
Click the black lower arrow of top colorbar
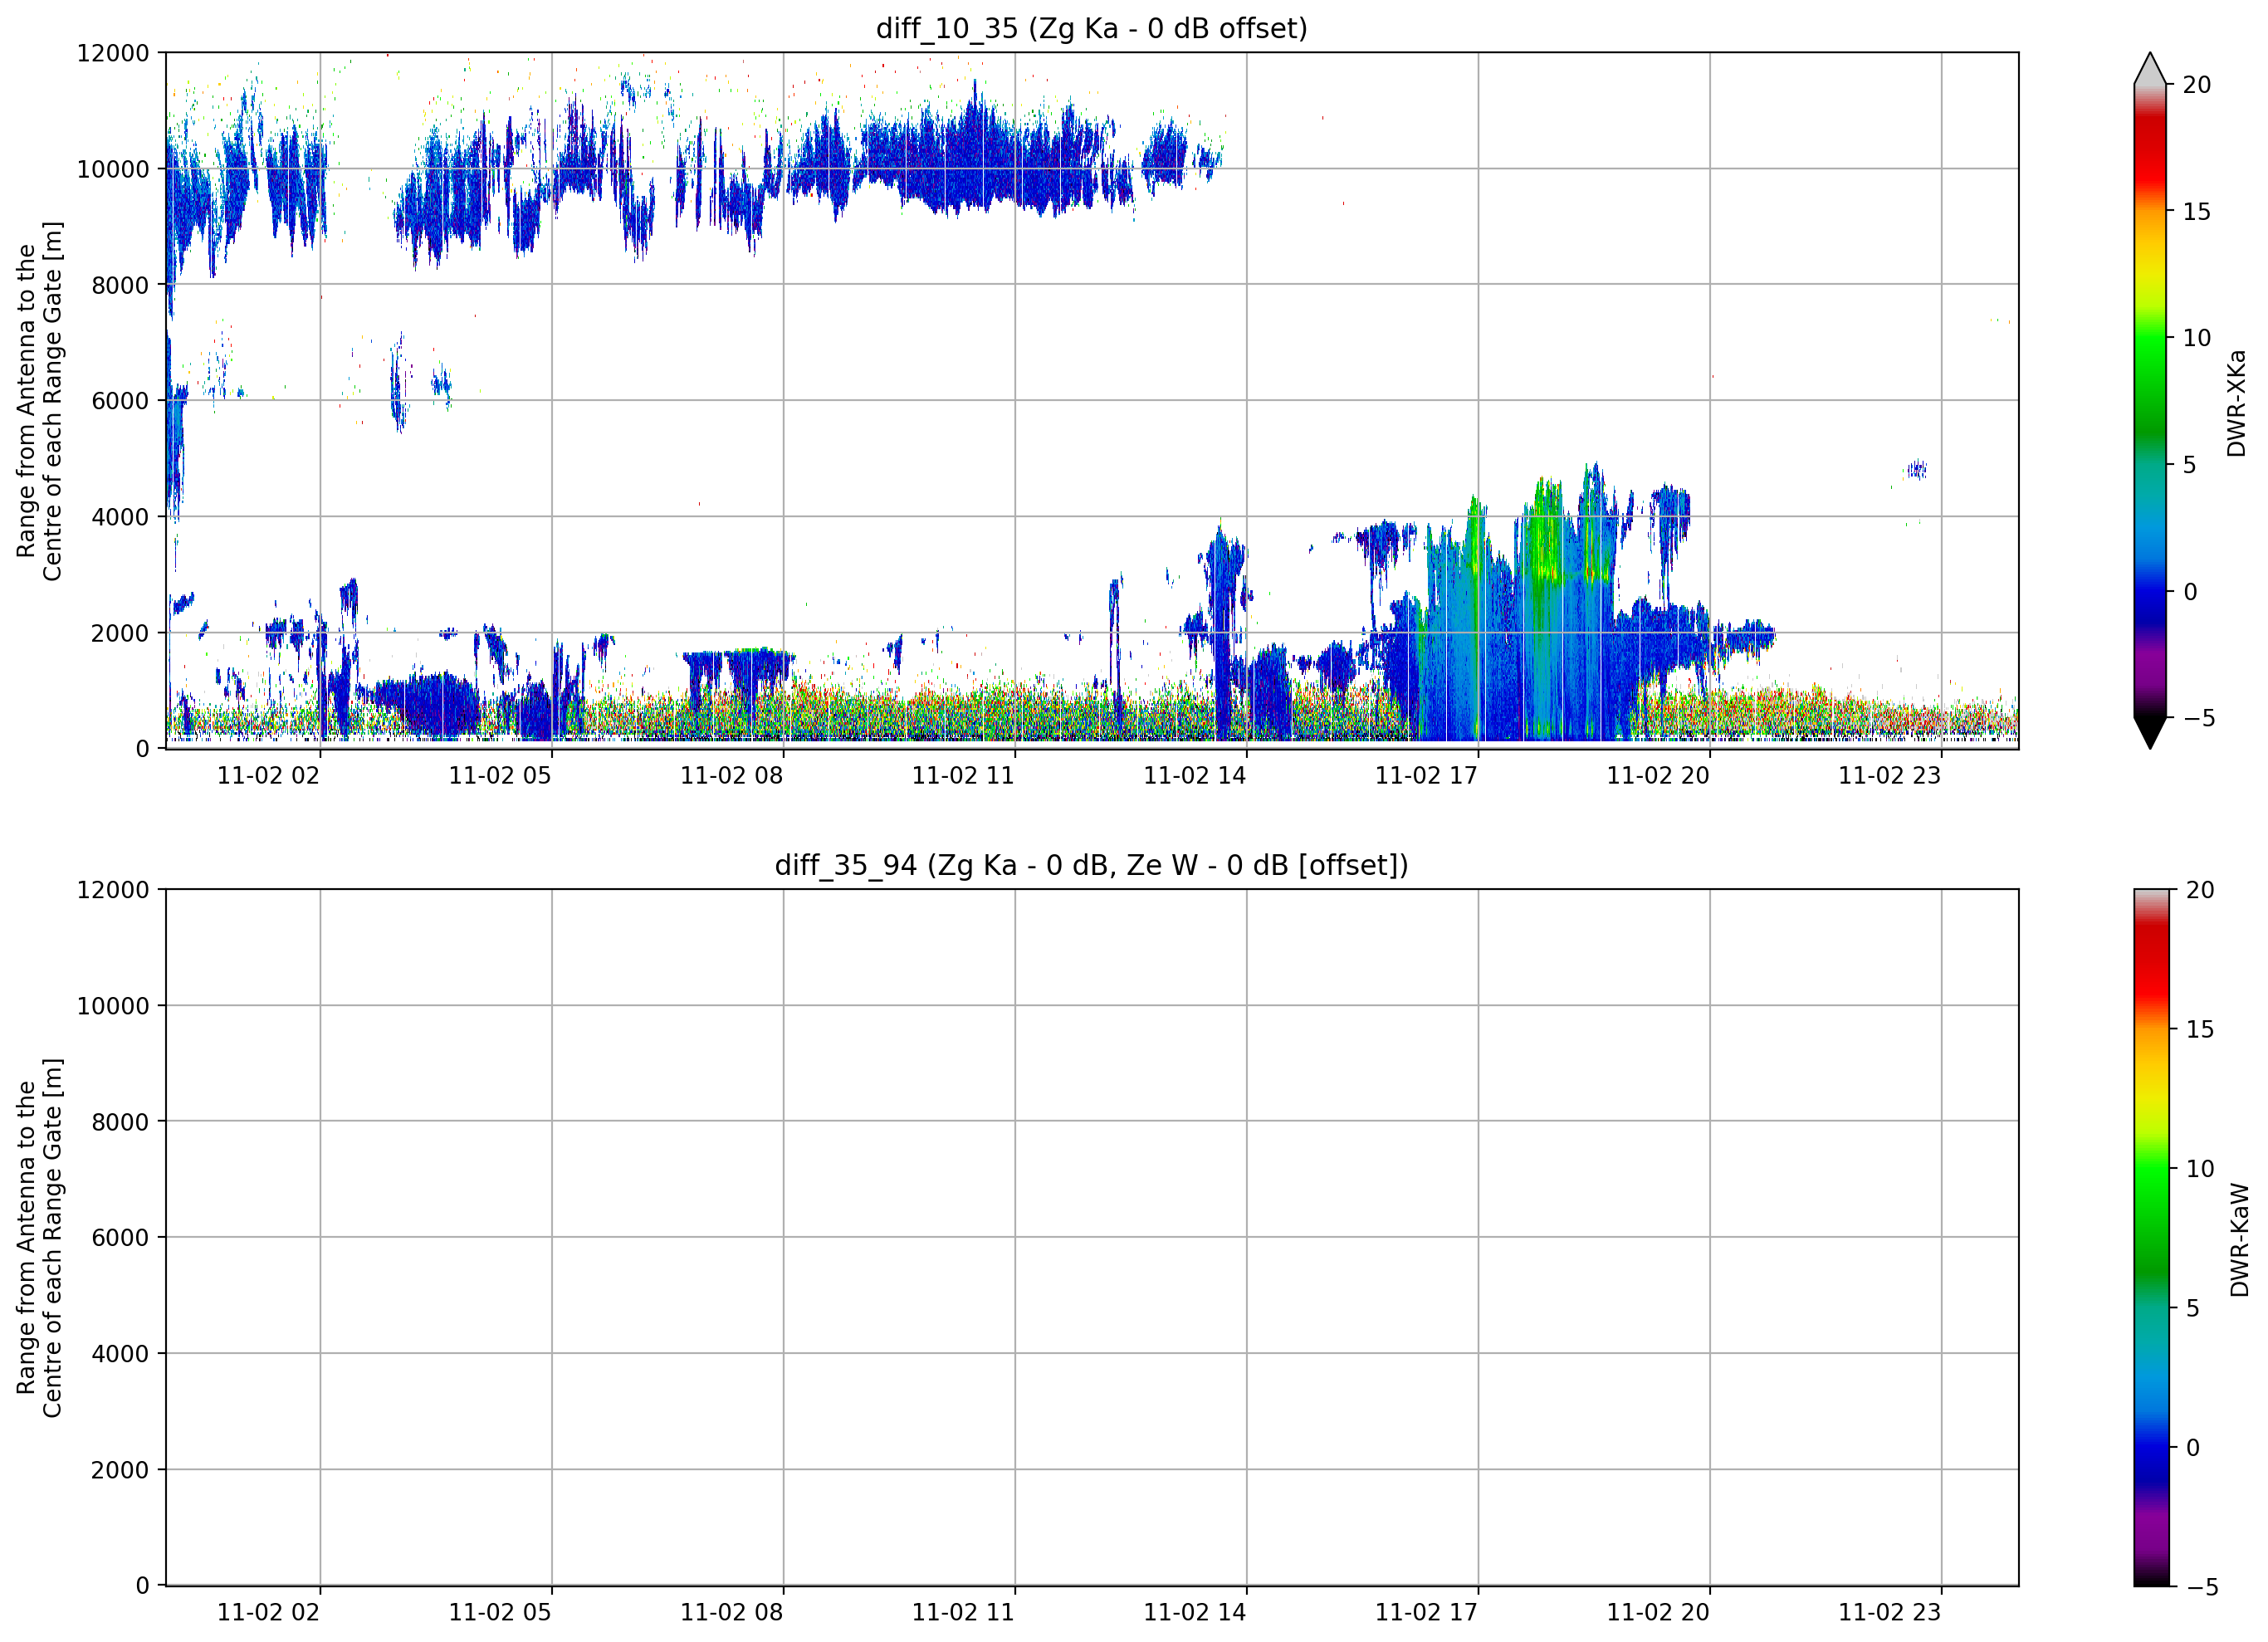(x=2149, y=733)
